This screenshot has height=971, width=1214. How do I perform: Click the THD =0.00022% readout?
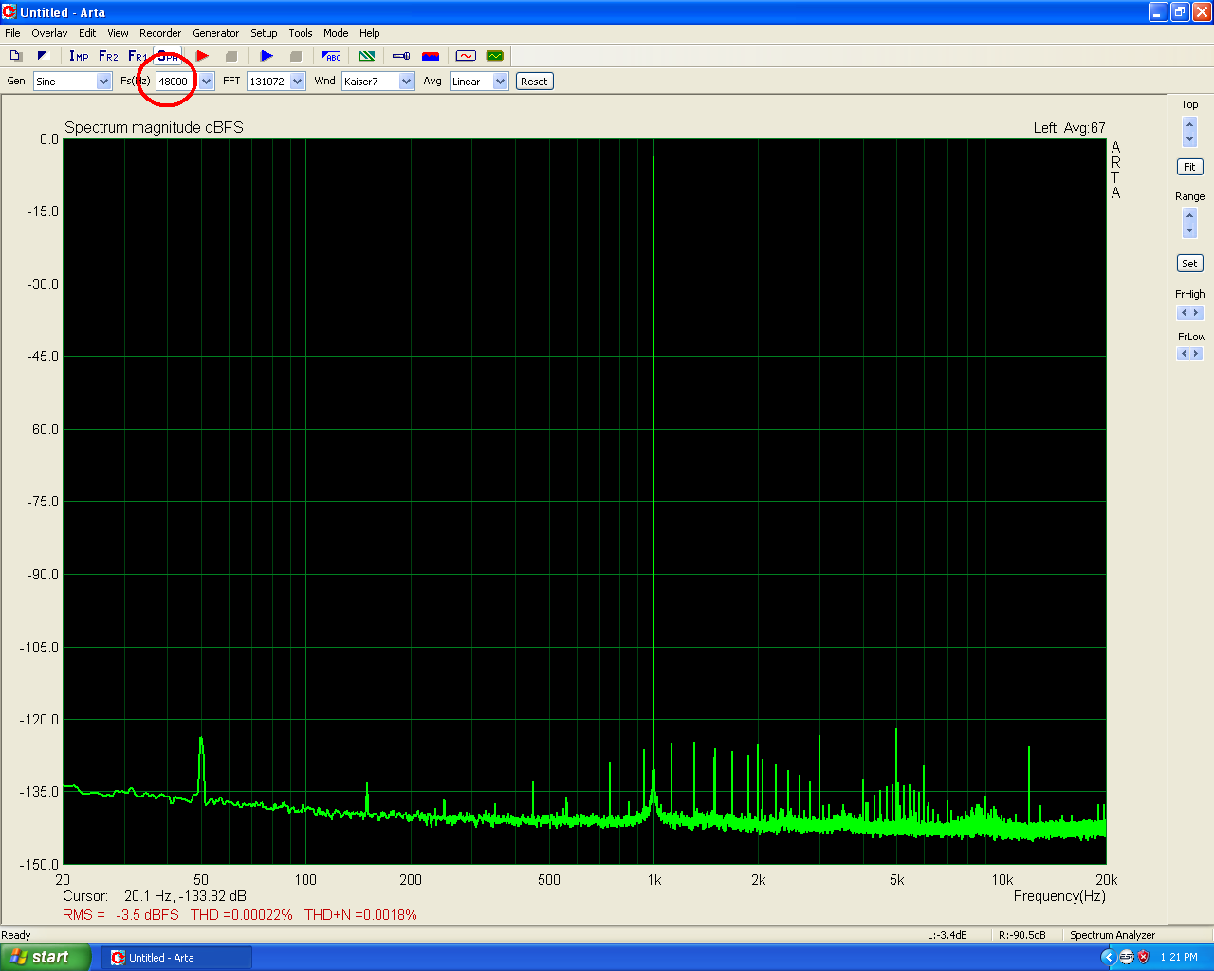click(x=242, y=915)
